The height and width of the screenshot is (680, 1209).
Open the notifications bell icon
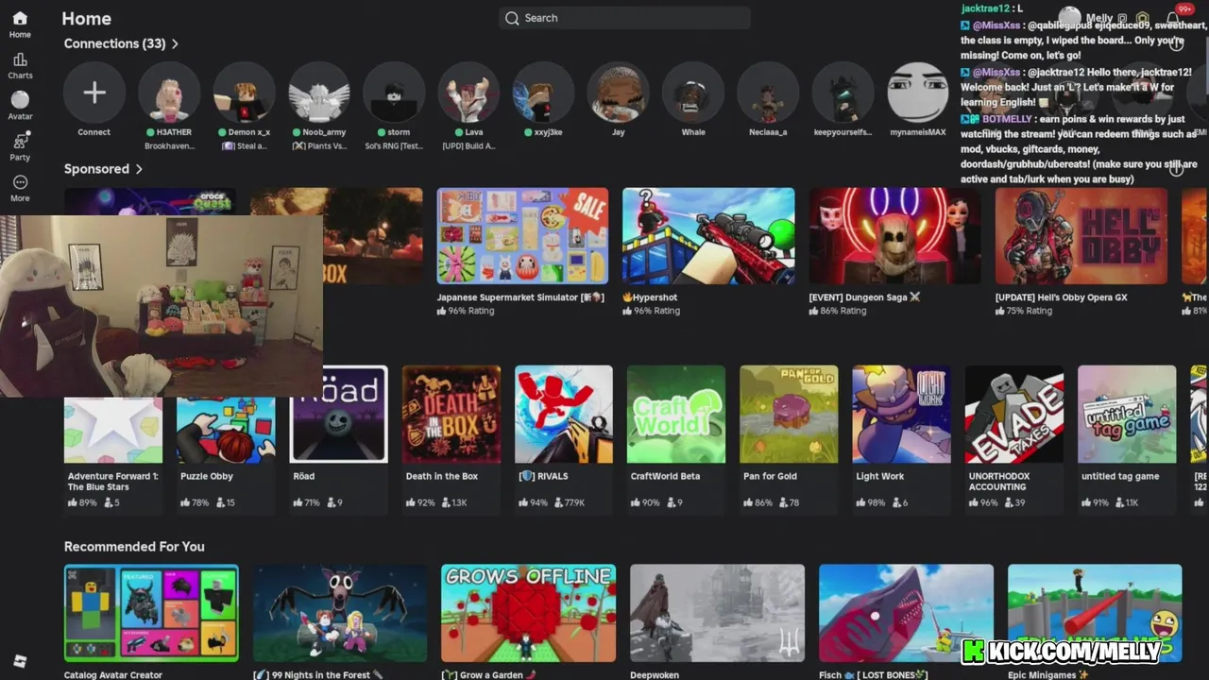(1172, 18)
